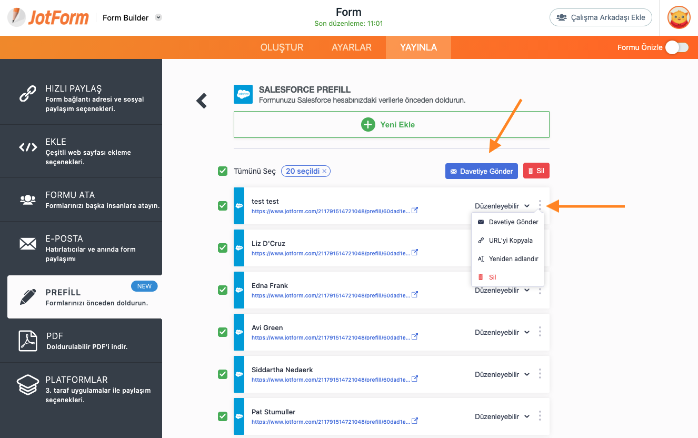The height and width of the screenshot is (438, 698).
Task: Open the Avi Green prefill URL
Action: point(330,337)
